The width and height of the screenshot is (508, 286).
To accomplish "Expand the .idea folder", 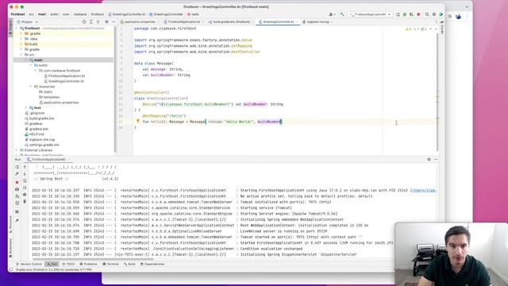I will click(x=21, y=39).
